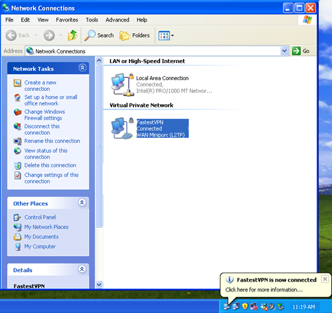Click the Windows Firewall settings icon

(x=18, y=112)
